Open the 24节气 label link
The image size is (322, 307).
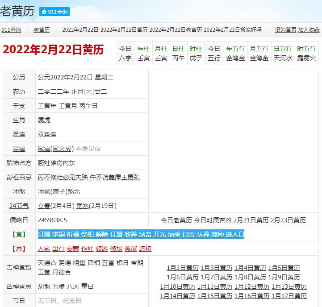point(19,206)
